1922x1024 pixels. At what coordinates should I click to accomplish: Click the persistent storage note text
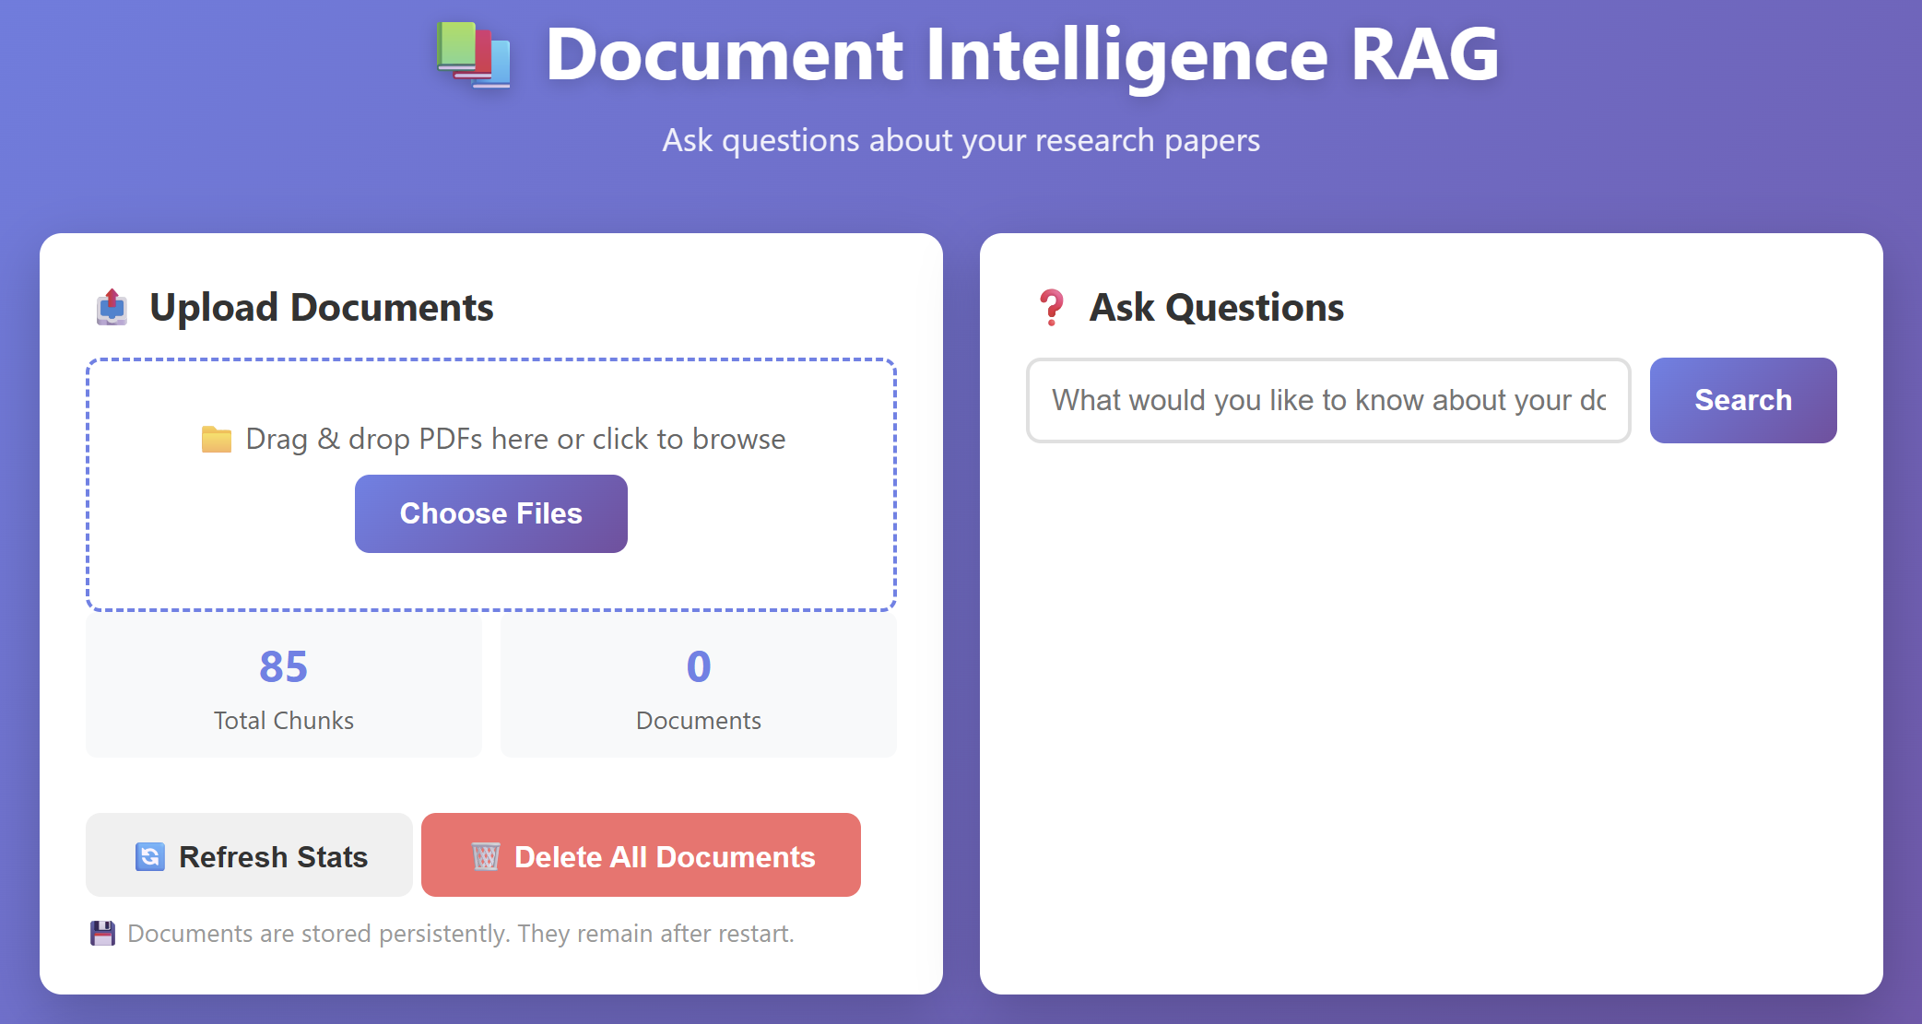click(x=461, y=933)
